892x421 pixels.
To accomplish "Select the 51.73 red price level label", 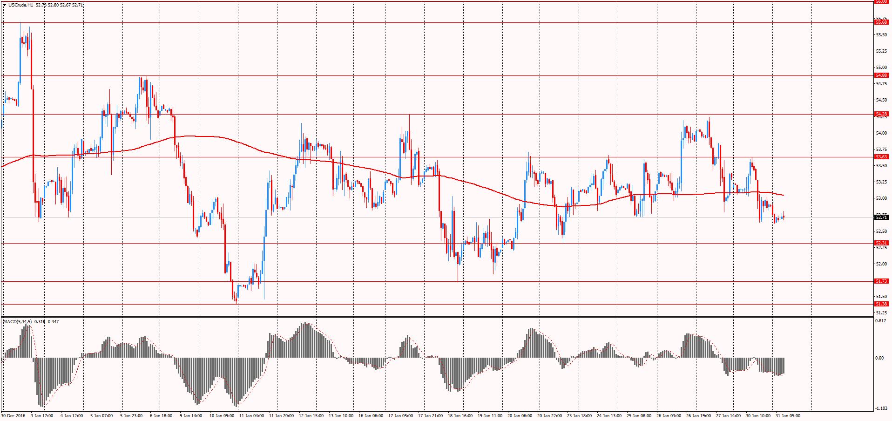I will [881, 281].
